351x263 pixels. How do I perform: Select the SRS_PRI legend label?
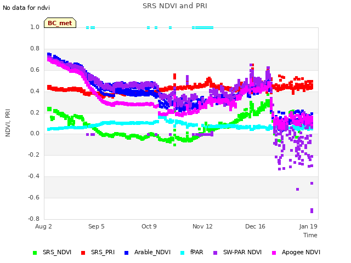point(103,252)
